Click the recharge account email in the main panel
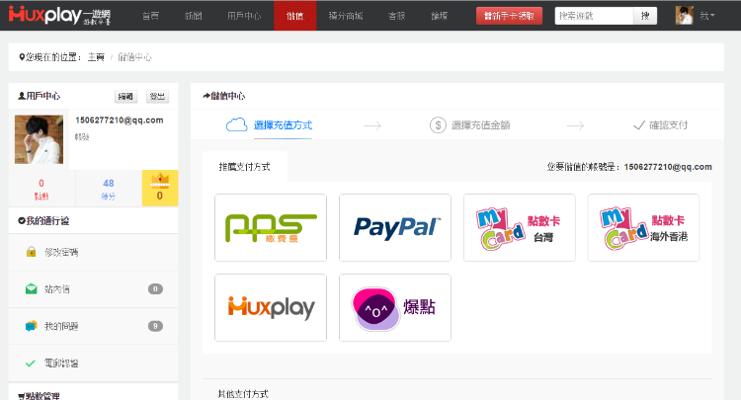741x400 pixels. [x=668, y=167]
